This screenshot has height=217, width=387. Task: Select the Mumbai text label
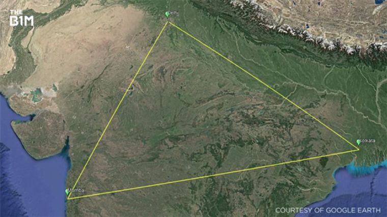coord(77,191)
